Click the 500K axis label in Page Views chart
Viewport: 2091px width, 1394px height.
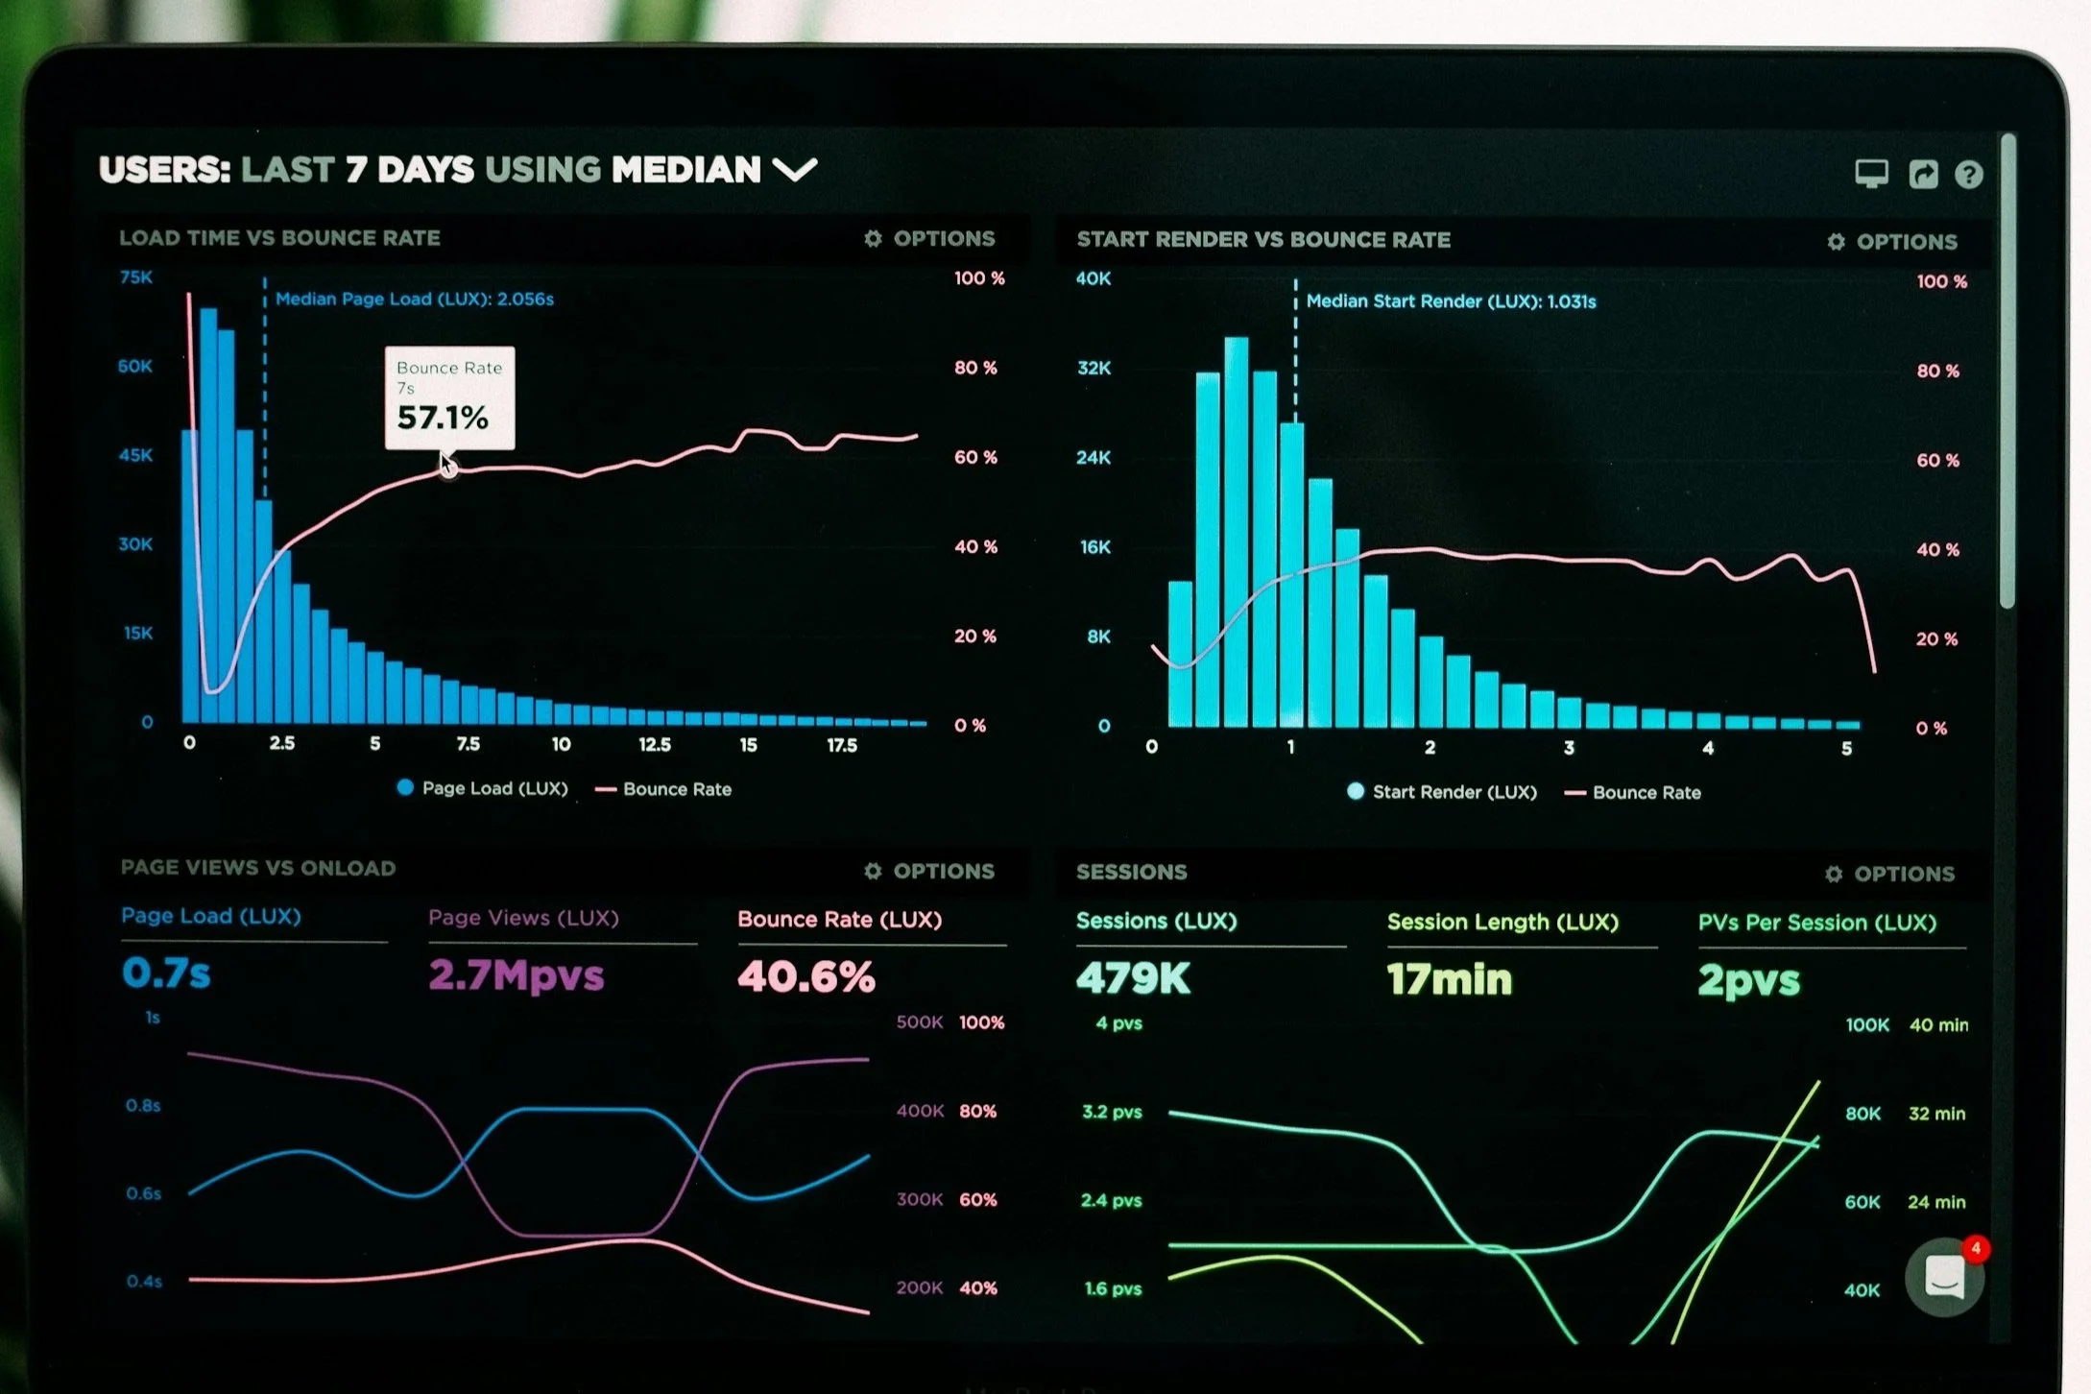coord(920,1022)
